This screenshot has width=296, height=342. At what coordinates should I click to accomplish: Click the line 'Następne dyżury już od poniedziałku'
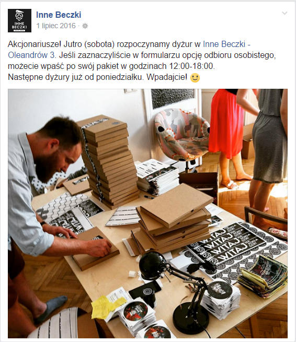pyautogui.click(x=75, y=77)
